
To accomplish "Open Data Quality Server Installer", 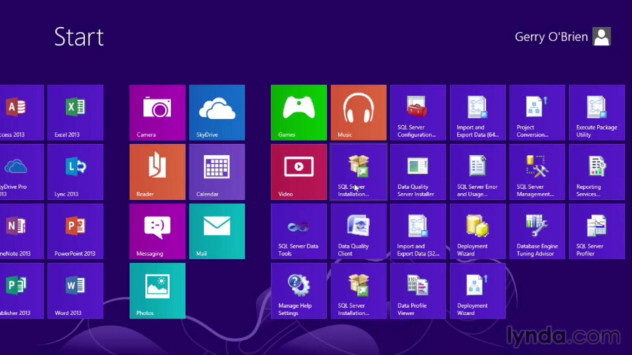I will click(x=418, y=172).
